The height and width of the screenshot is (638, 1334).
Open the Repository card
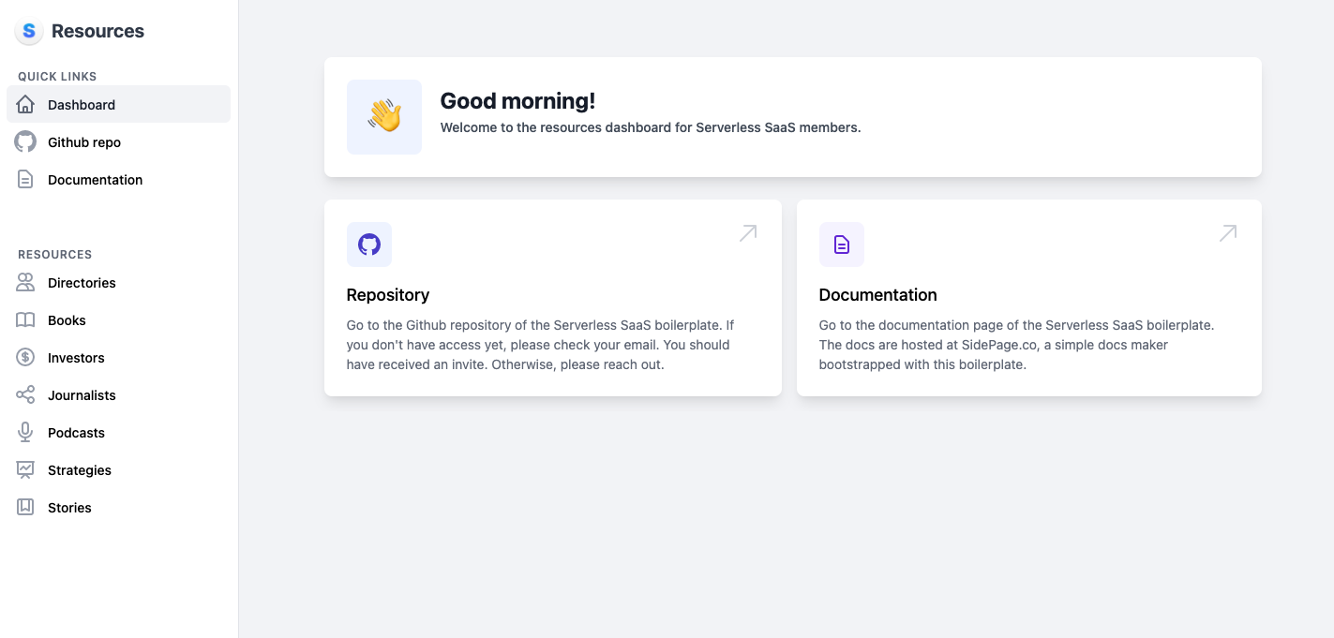coord(553,297)
